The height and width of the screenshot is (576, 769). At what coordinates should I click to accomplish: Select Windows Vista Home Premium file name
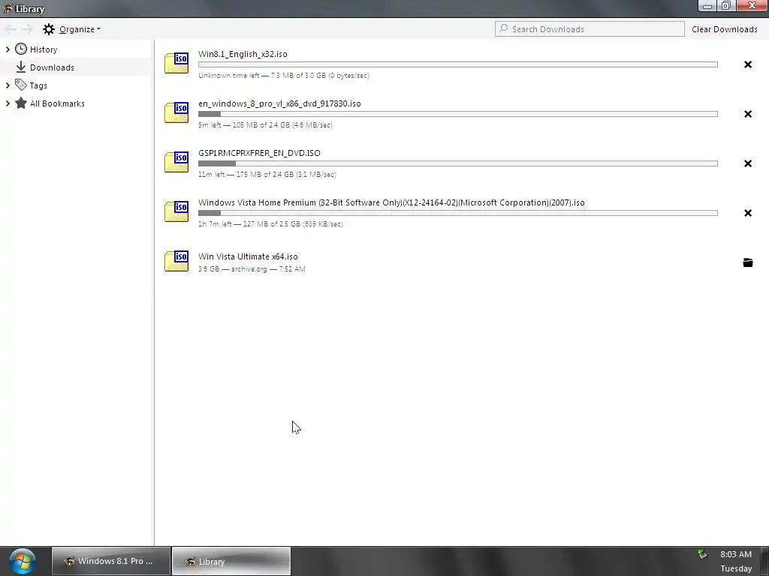391,202
